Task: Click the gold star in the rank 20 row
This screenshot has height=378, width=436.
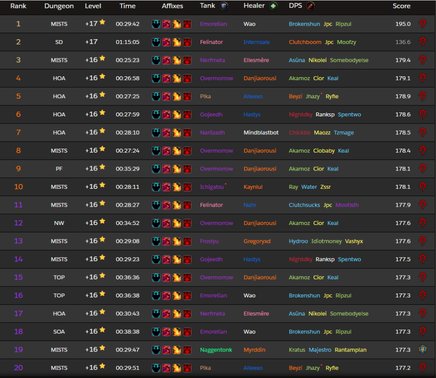Action: (x=102, y=366)
